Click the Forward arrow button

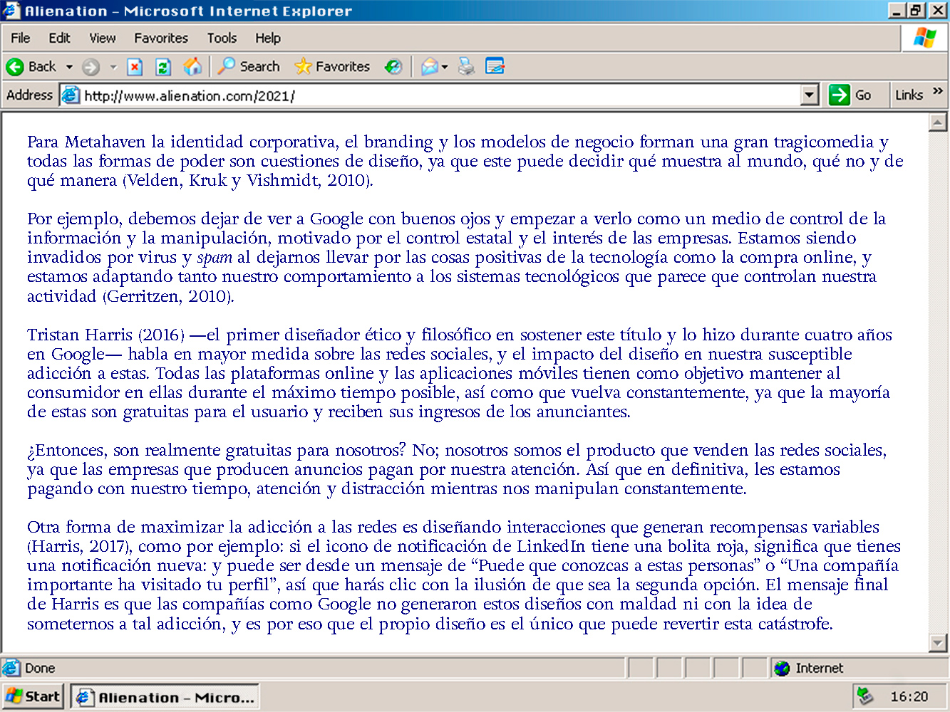pos(91,67)
